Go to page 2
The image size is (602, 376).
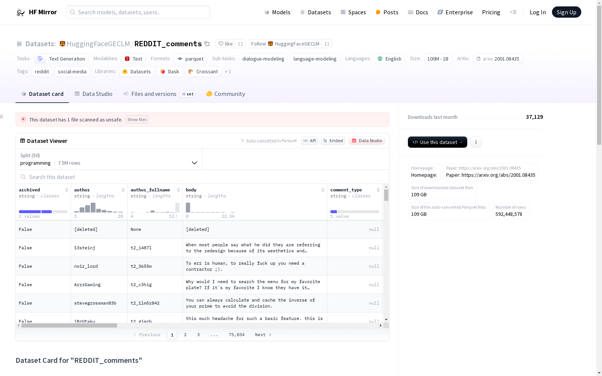185,335
